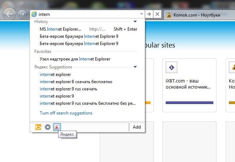Click 'Turn off search suggestions' link
235x162 pixels.
(x=66, y=113)
